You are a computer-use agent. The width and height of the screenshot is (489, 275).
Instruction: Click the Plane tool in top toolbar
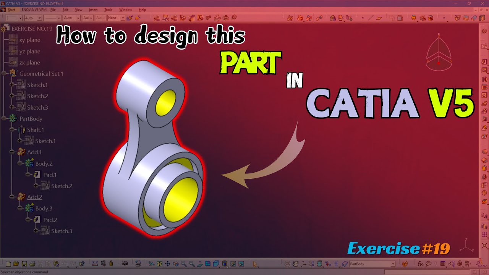click(x=379, y=18)
